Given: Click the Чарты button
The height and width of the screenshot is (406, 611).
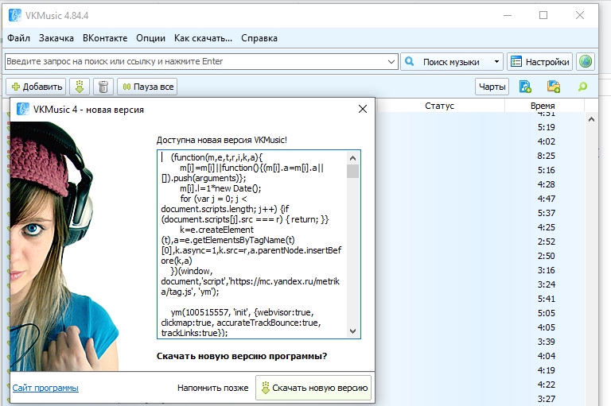Looking at the screenshot, I should pos(492,87).
